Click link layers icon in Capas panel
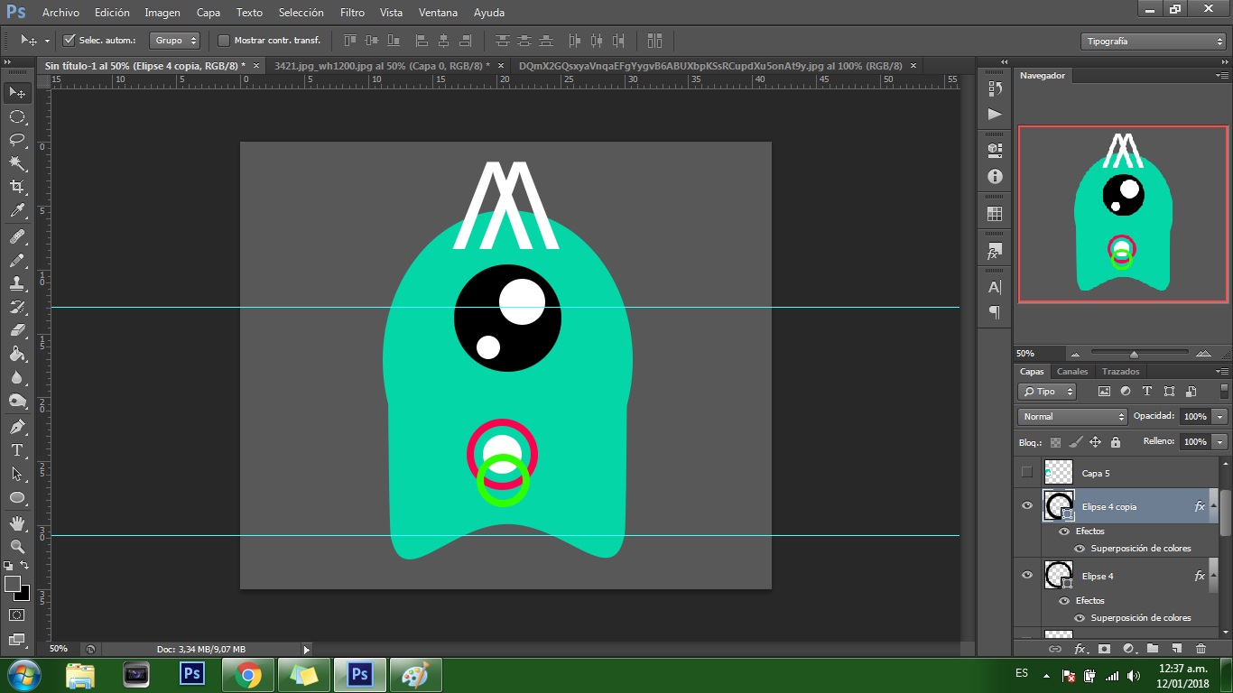 coord(1054,649)
